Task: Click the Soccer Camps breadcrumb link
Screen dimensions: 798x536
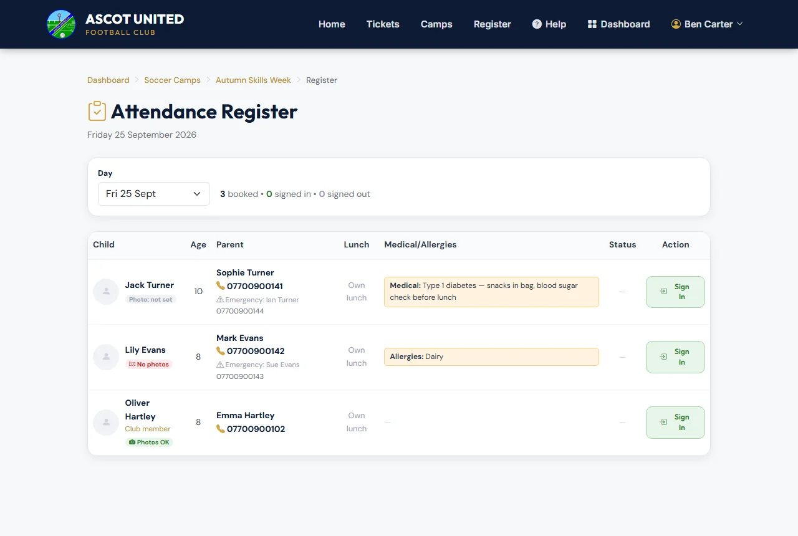Action: (x=172, y=80)
